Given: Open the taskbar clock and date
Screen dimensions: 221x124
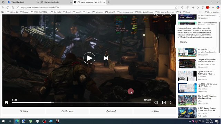Looking at the screenshot, I should click(x=209, y=121).
